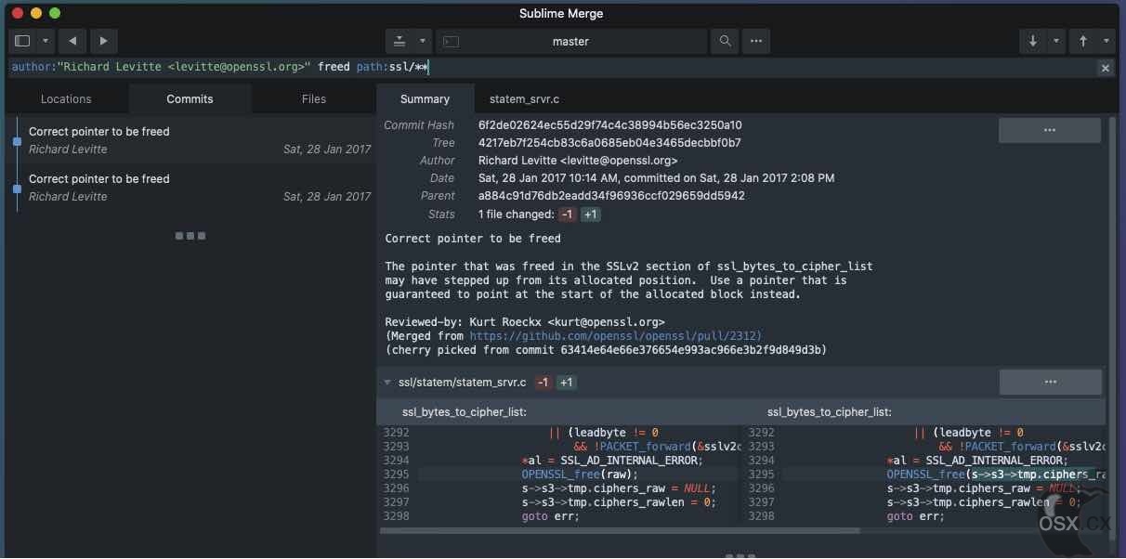Select the lower unselected 'Correct pointer to be freed' commit

(190, 188)
